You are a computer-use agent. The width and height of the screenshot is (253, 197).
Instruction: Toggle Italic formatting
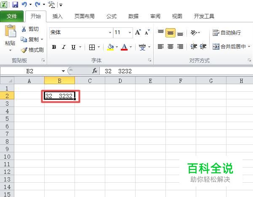[x=64, y=47]
